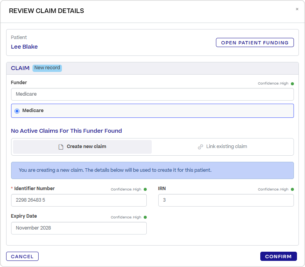The height and width of the screenshot is (267, 305).
Task: Click the Identifier Number input field
Action: pos(79,200)
